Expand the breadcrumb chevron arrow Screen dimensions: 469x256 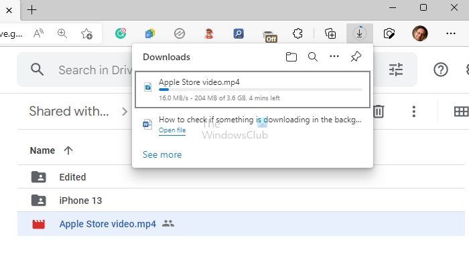(125, 112)
